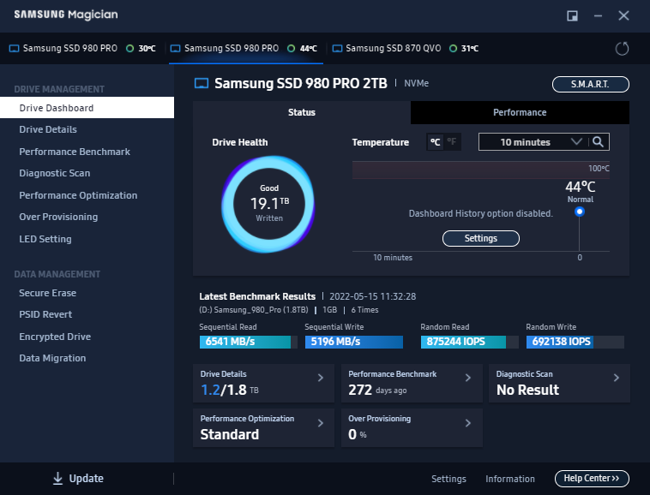Expand the Over Provisioning card arrow
The width and height of the screenshot is (650, 495).
[468, 423]
